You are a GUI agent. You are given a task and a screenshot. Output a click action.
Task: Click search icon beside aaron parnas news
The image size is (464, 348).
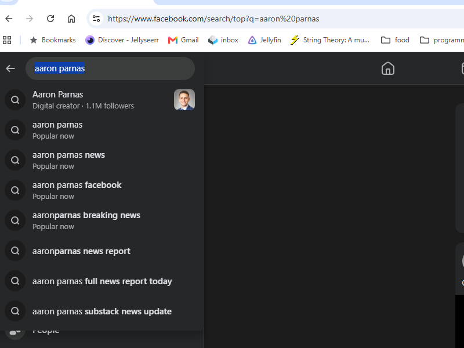(15, 160)
